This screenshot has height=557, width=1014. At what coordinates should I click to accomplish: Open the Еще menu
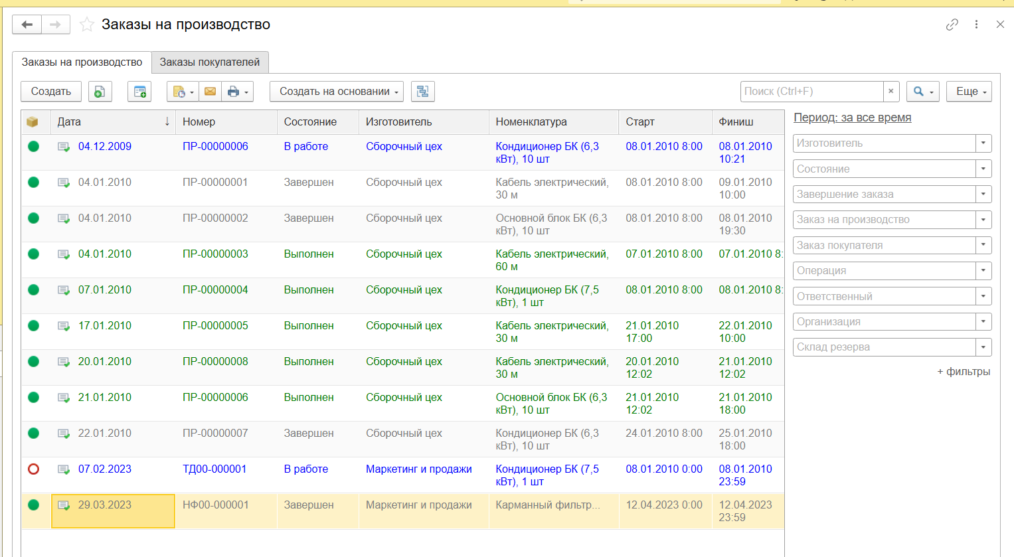(x=969, y=92)
